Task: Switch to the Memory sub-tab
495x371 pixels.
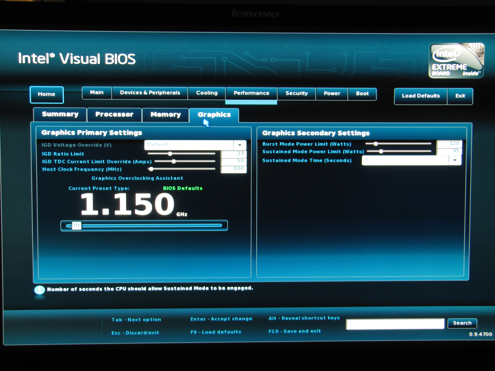Action: 166,115
